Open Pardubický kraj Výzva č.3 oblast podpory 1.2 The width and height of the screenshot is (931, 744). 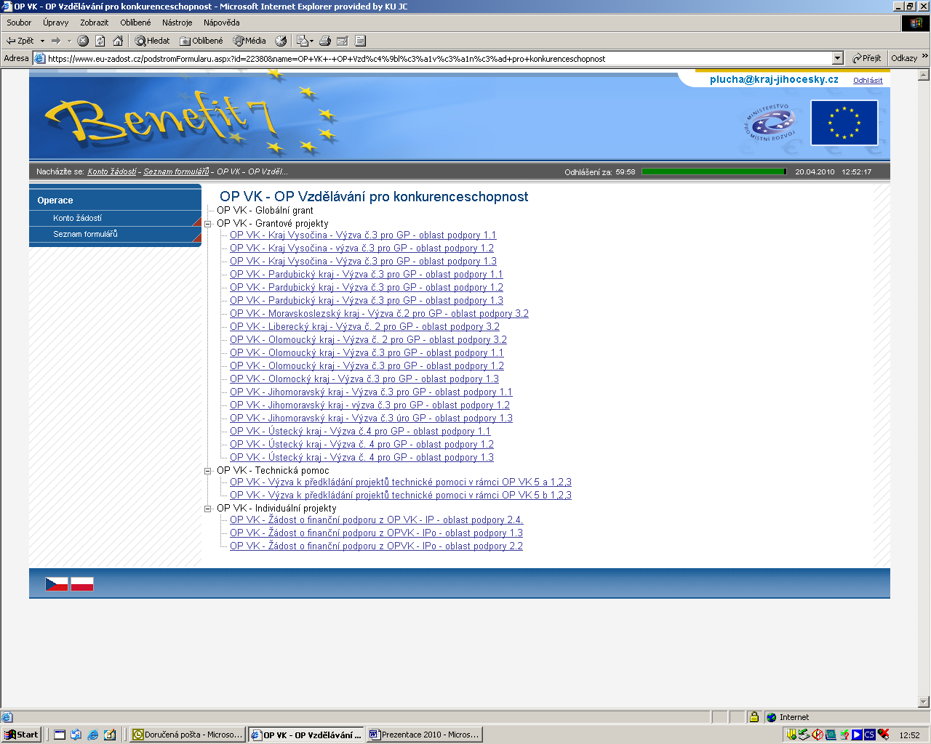[367, 288]
